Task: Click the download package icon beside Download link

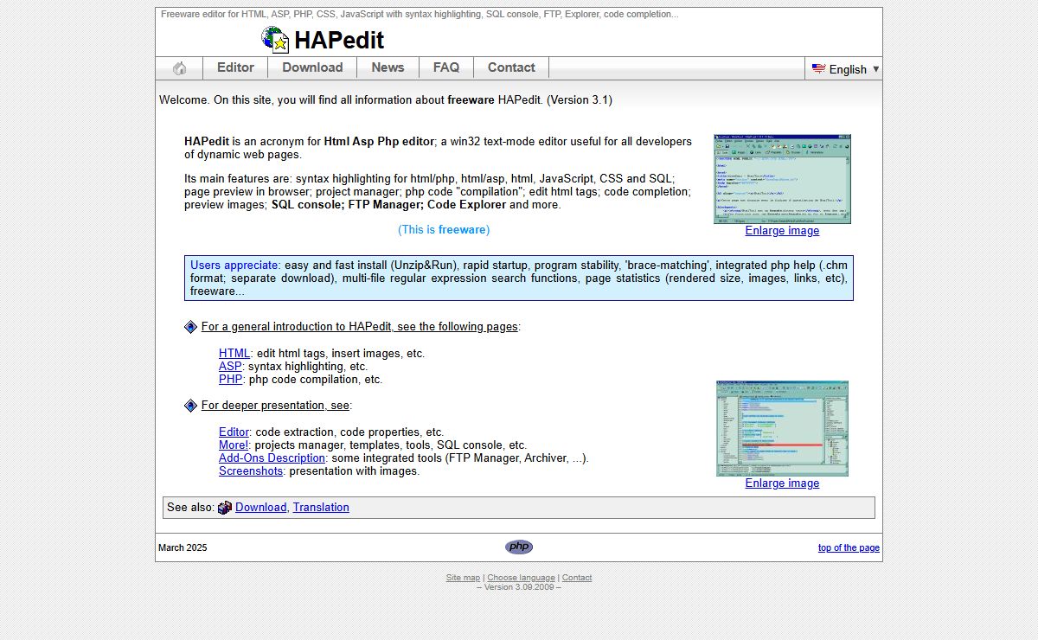Action: tap(225, 508)
